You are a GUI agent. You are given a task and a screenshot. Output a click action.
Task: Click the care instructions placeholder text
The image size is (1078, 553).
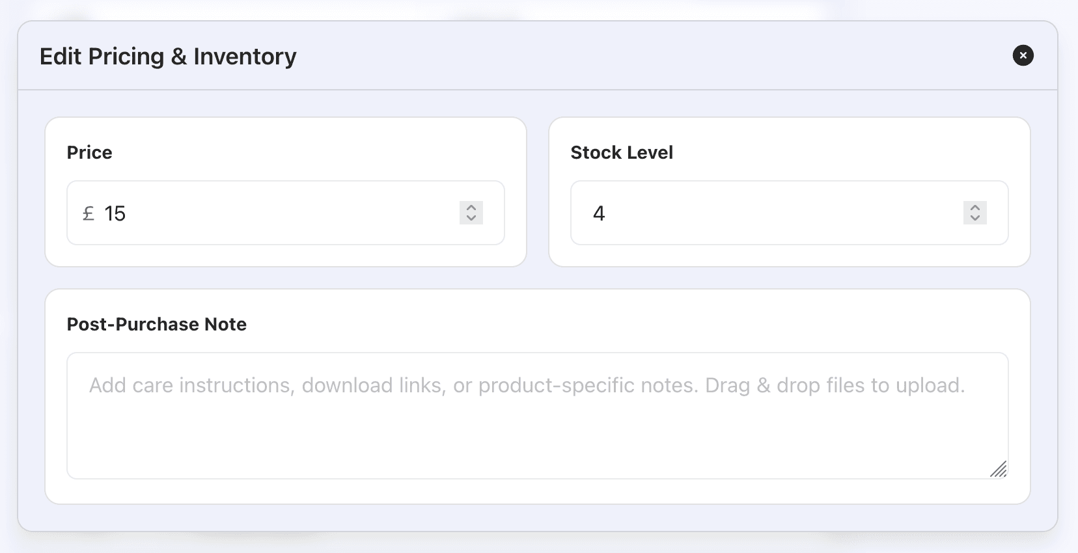527,385
